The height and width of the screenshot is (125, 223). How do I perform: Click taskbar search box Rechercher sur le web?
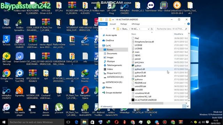click(36, 122)
